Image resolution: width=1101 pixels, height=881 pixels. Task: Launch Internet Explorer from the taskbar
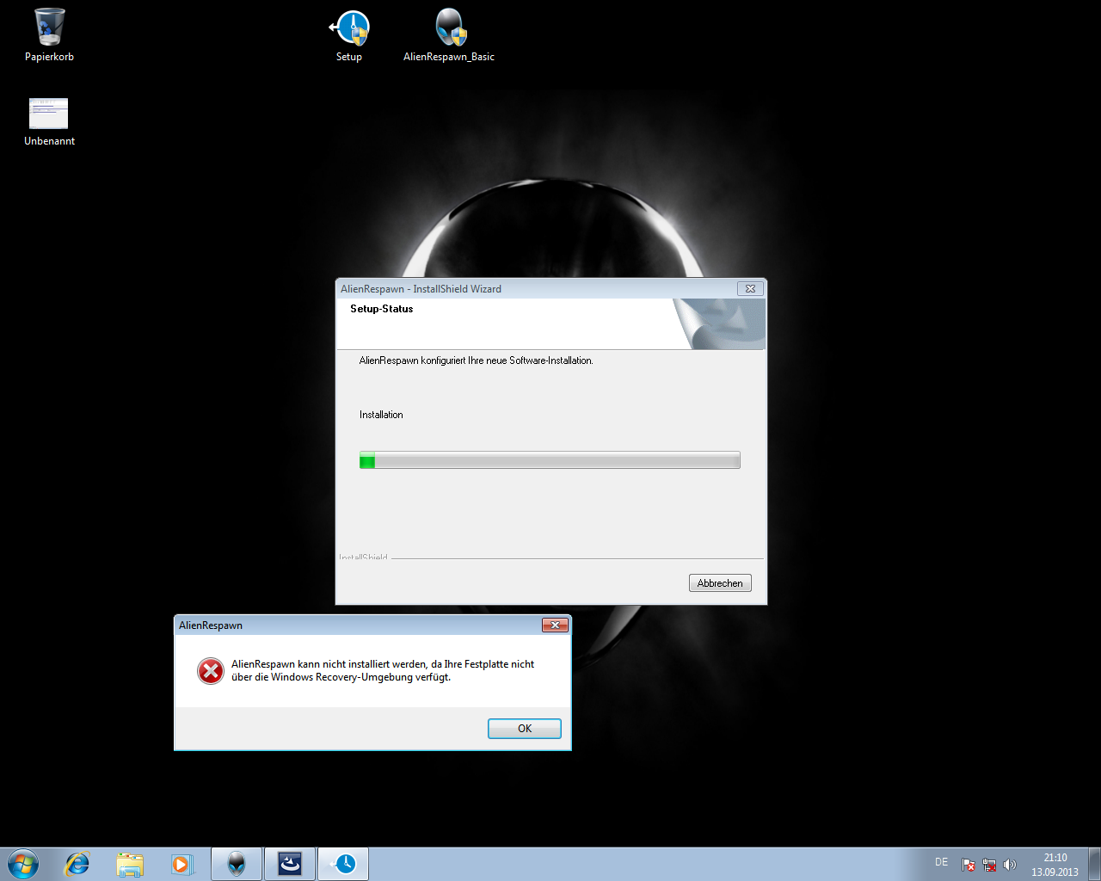[77, 864]
